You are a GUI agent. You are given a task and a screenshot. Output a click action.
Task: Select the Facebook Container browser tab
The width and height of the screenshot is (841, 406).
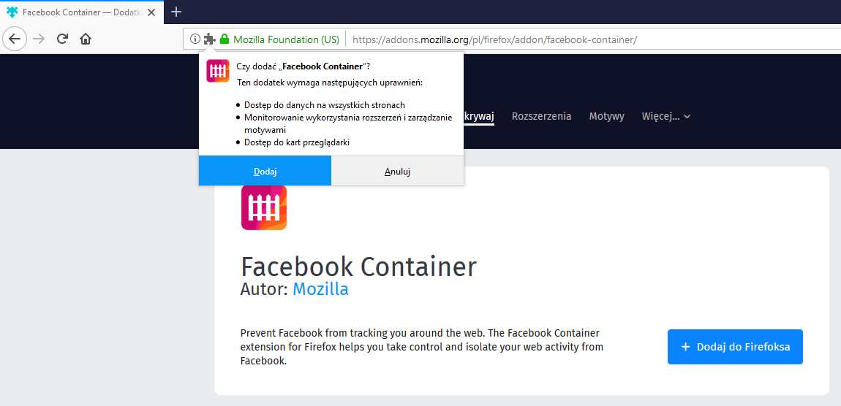point(81,12)
